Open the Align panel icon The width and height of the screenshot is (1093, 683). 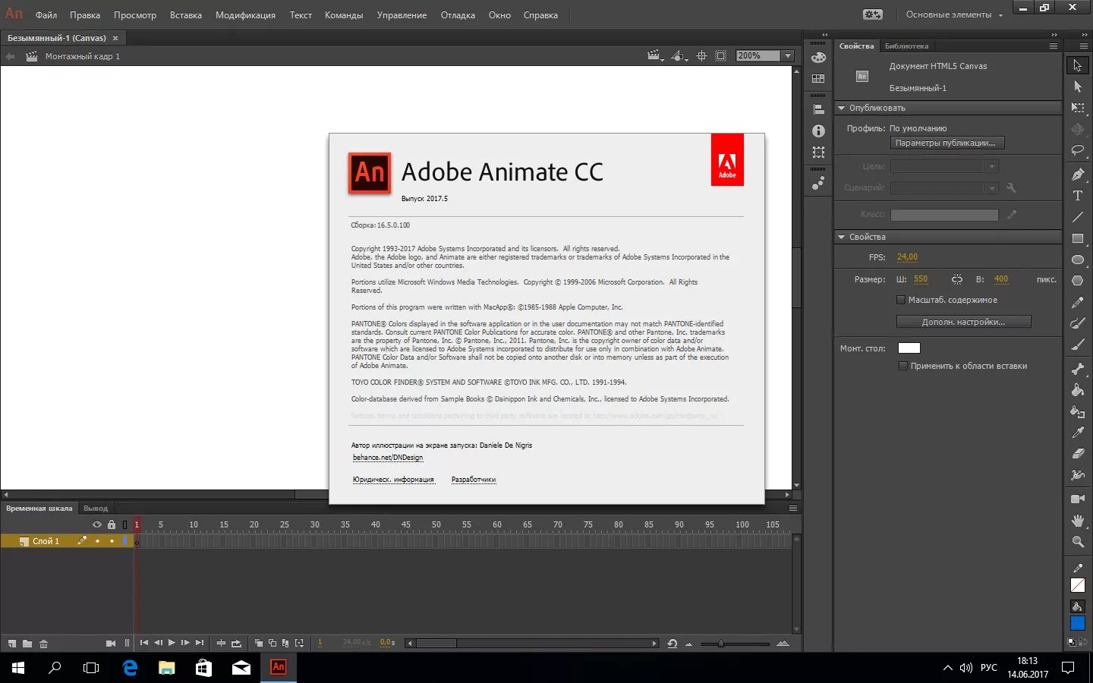tap(818, 109)
